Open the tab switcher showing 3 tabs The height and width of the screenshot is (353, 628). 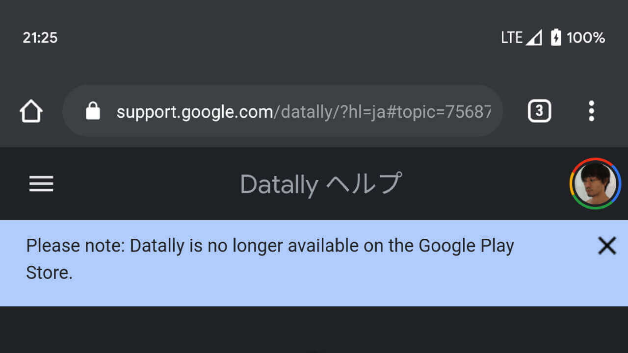pyautogui.click(x=539, y=111)
